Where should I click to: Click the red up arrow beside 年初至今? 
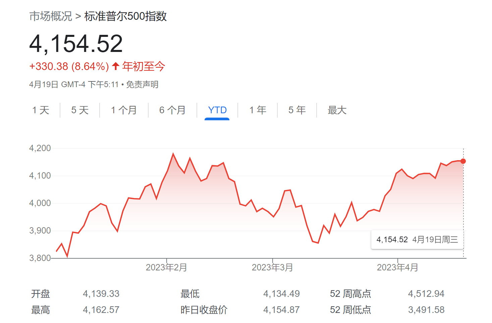click(x=116, y=66)
